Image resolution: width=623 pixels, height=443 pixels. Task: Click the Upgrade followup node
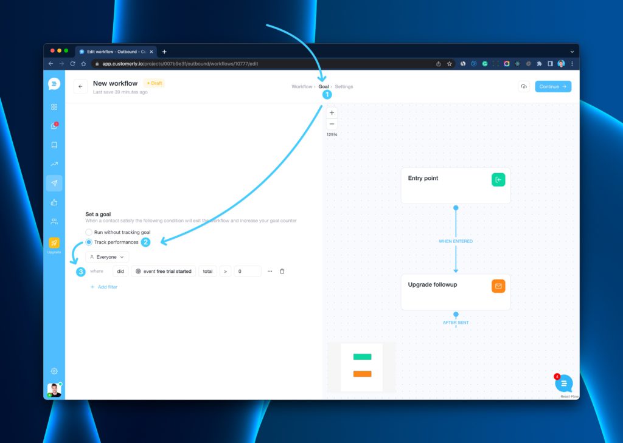[456, 292]
